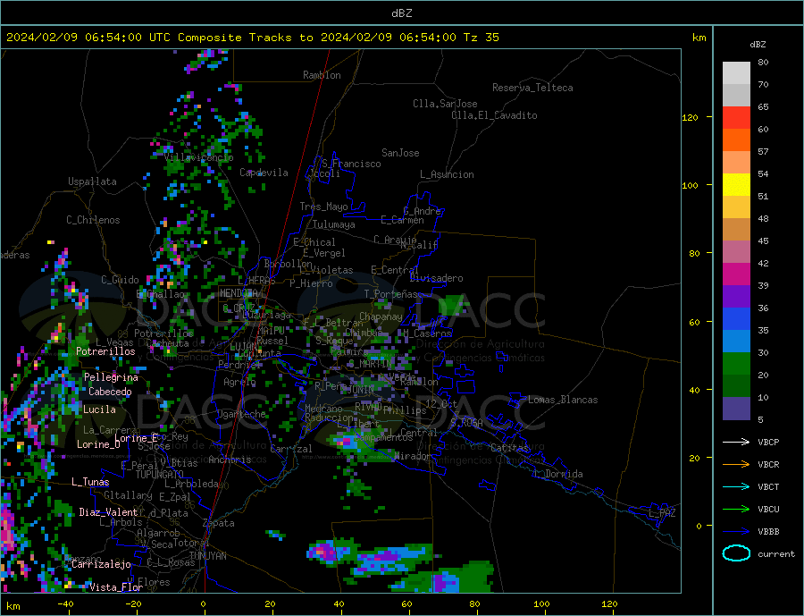Viewport: 804px width, 616px height.
Task: Click the Clla.El_Cavadito label
Action: click(494, 115)
